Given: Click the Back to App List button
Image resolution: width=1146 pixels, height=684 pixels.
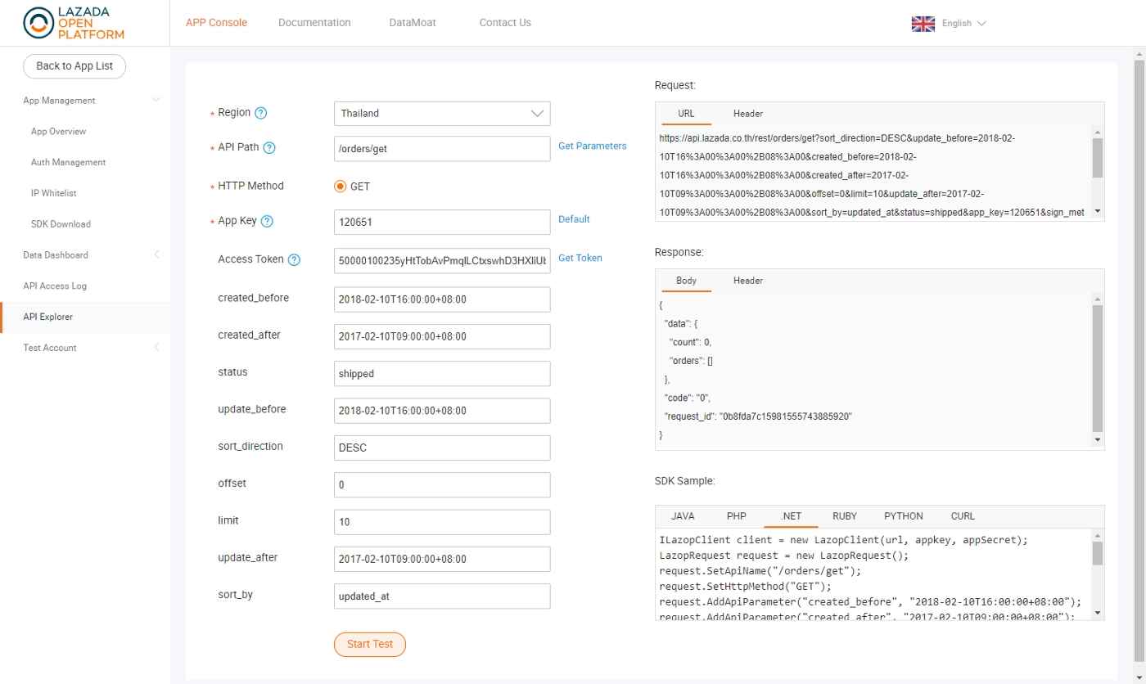Looking at the screenshot, I should pos(74,66).
